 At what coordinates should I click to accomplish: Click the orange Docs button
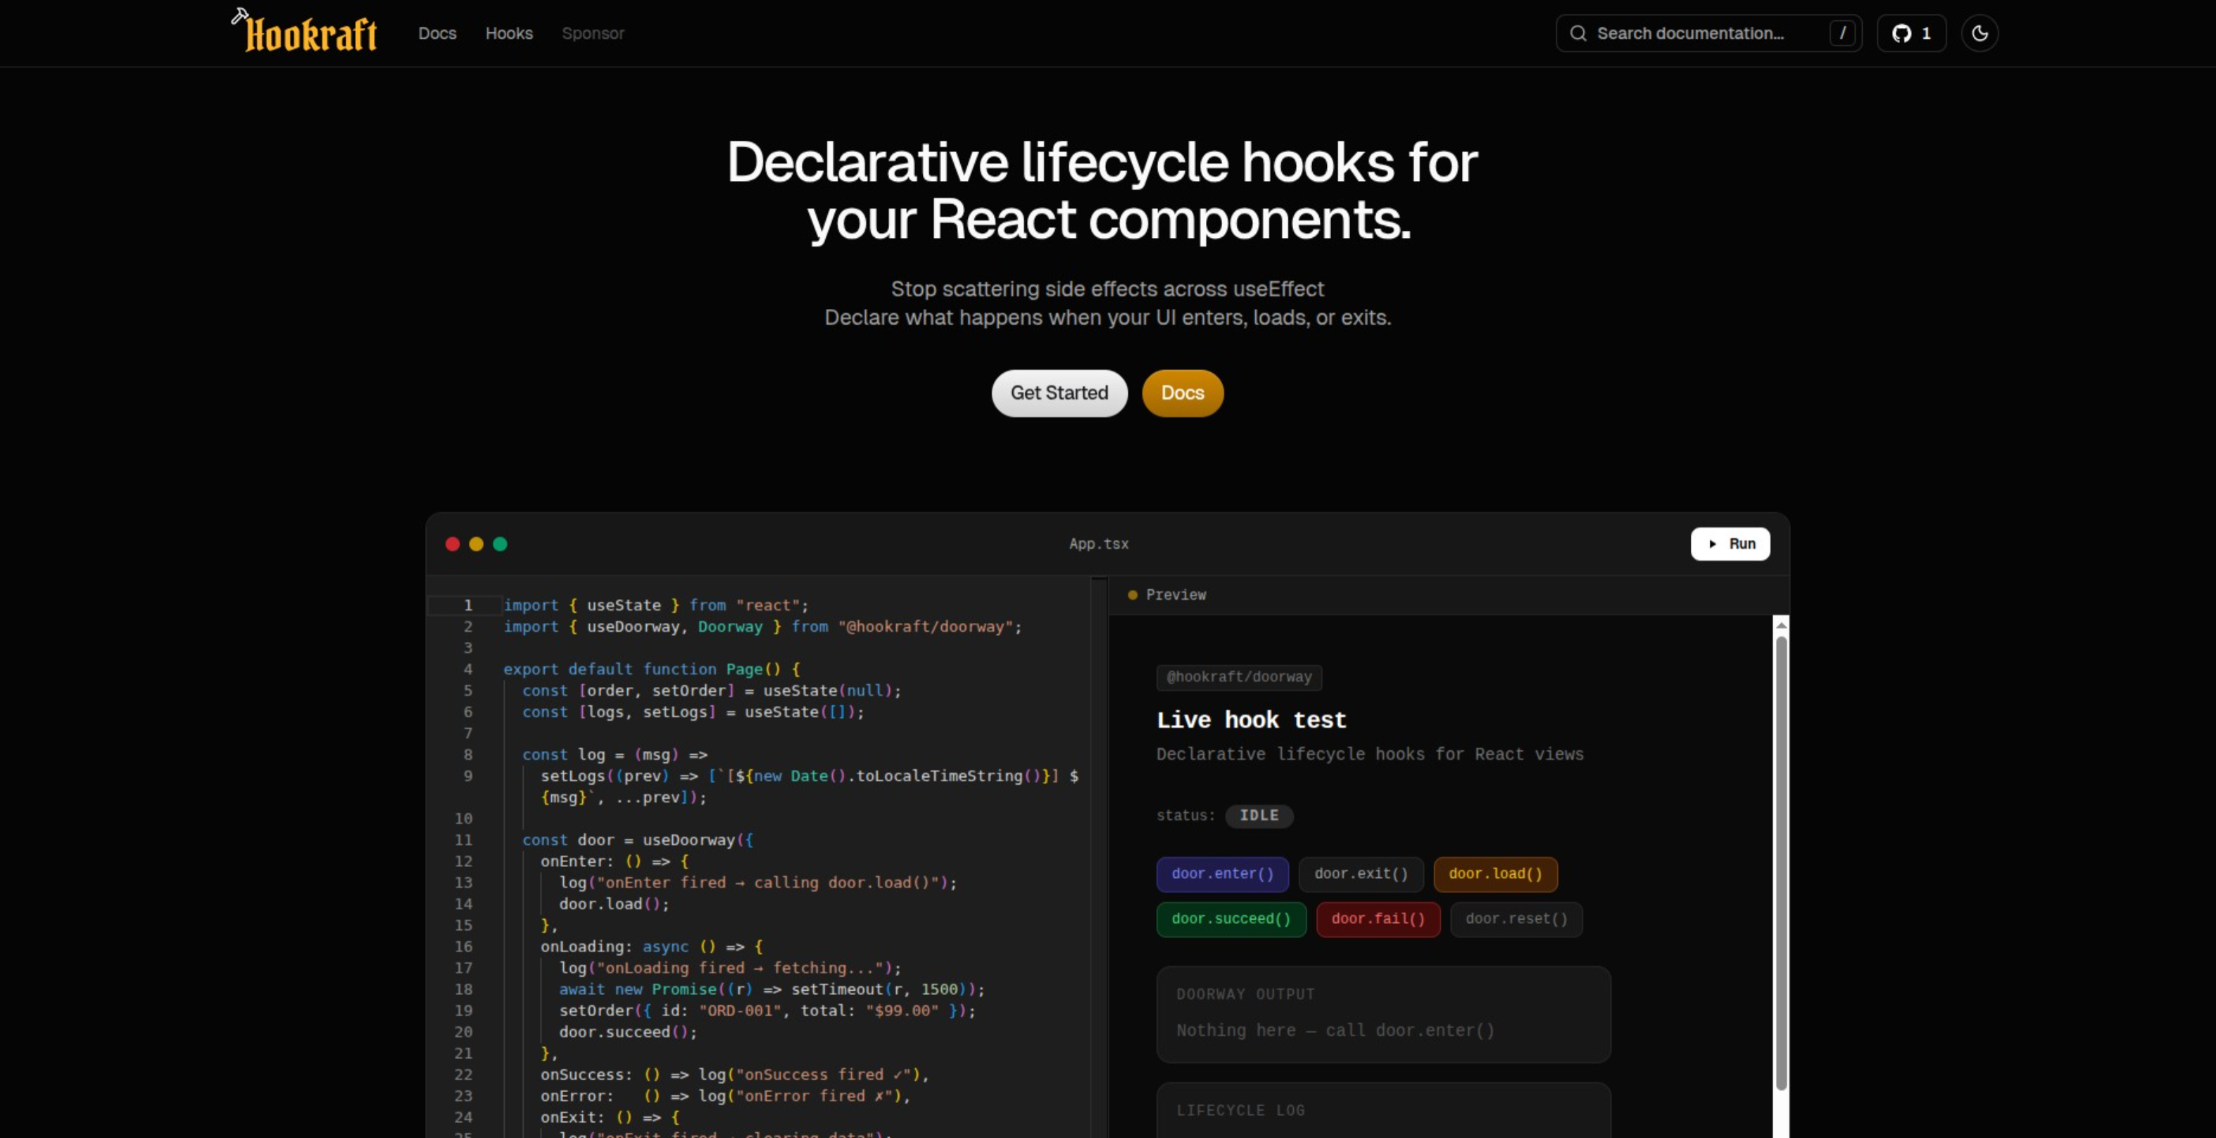pos(1183,393)
